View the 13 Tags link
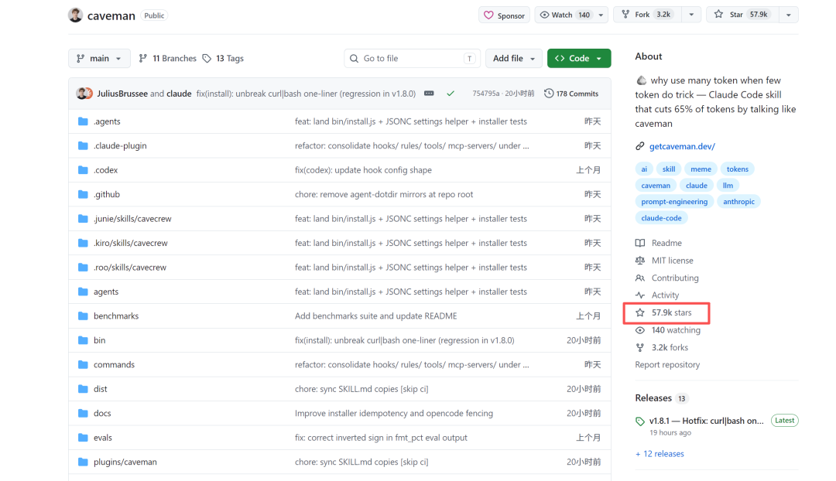 point(223,58)
